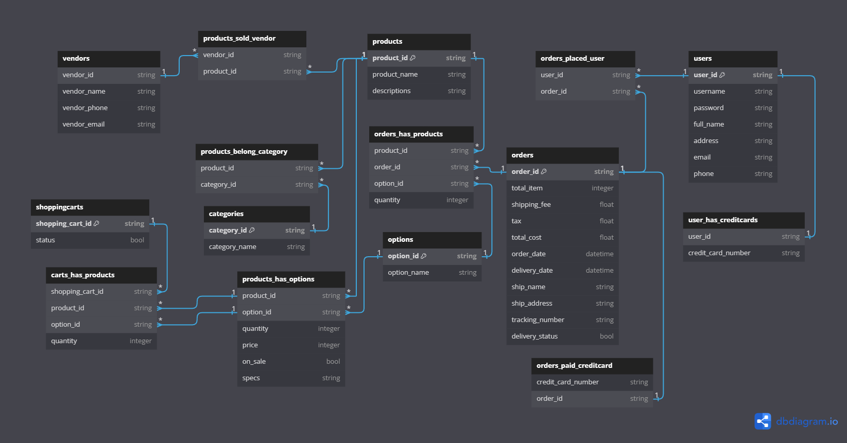Click the key icon beside shopping_cart_id in shoppingcarts

pyautogui.click(x=96, y=224)
